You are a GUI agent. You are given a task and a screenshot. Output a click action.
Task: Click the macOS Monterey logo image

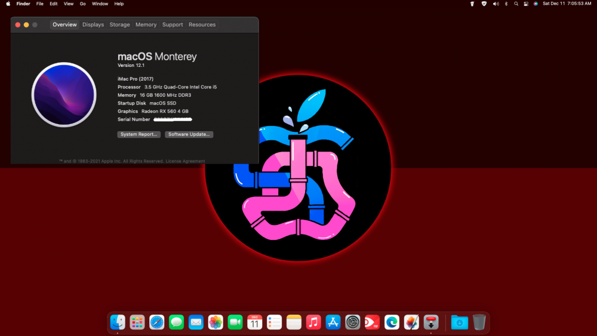[64, 94]
